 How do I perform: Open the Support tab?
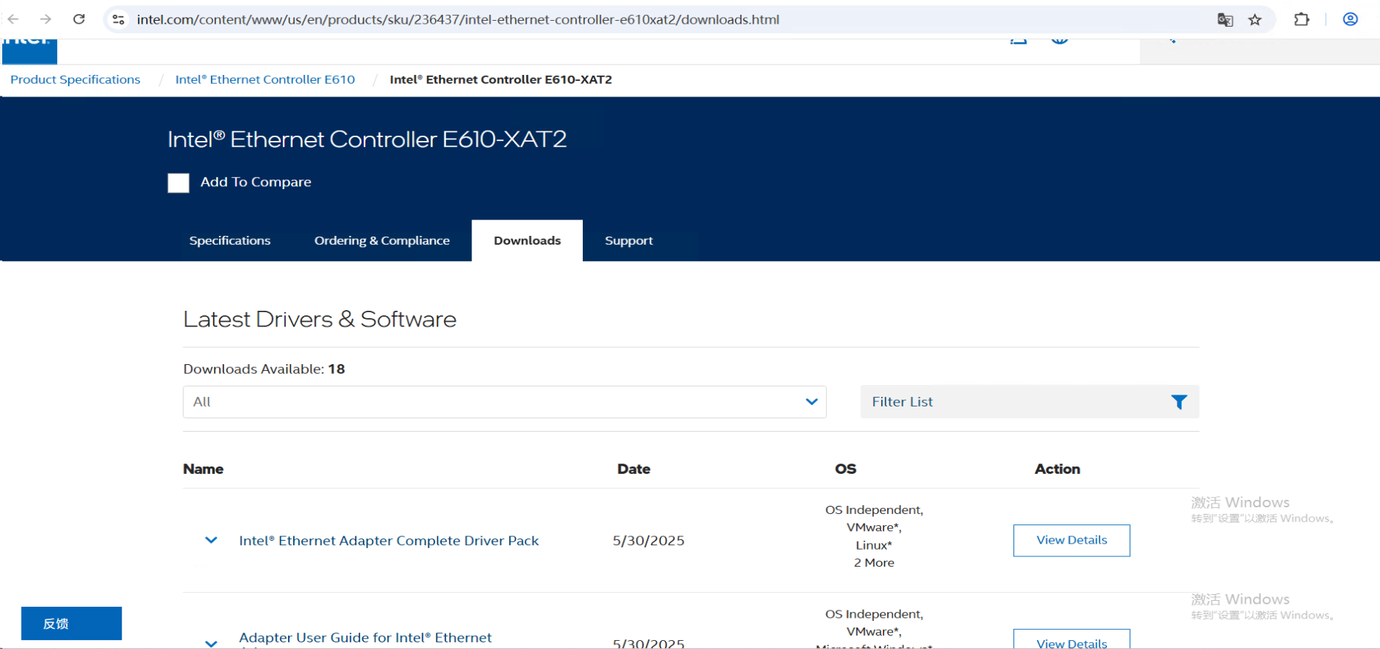(629, 240)
